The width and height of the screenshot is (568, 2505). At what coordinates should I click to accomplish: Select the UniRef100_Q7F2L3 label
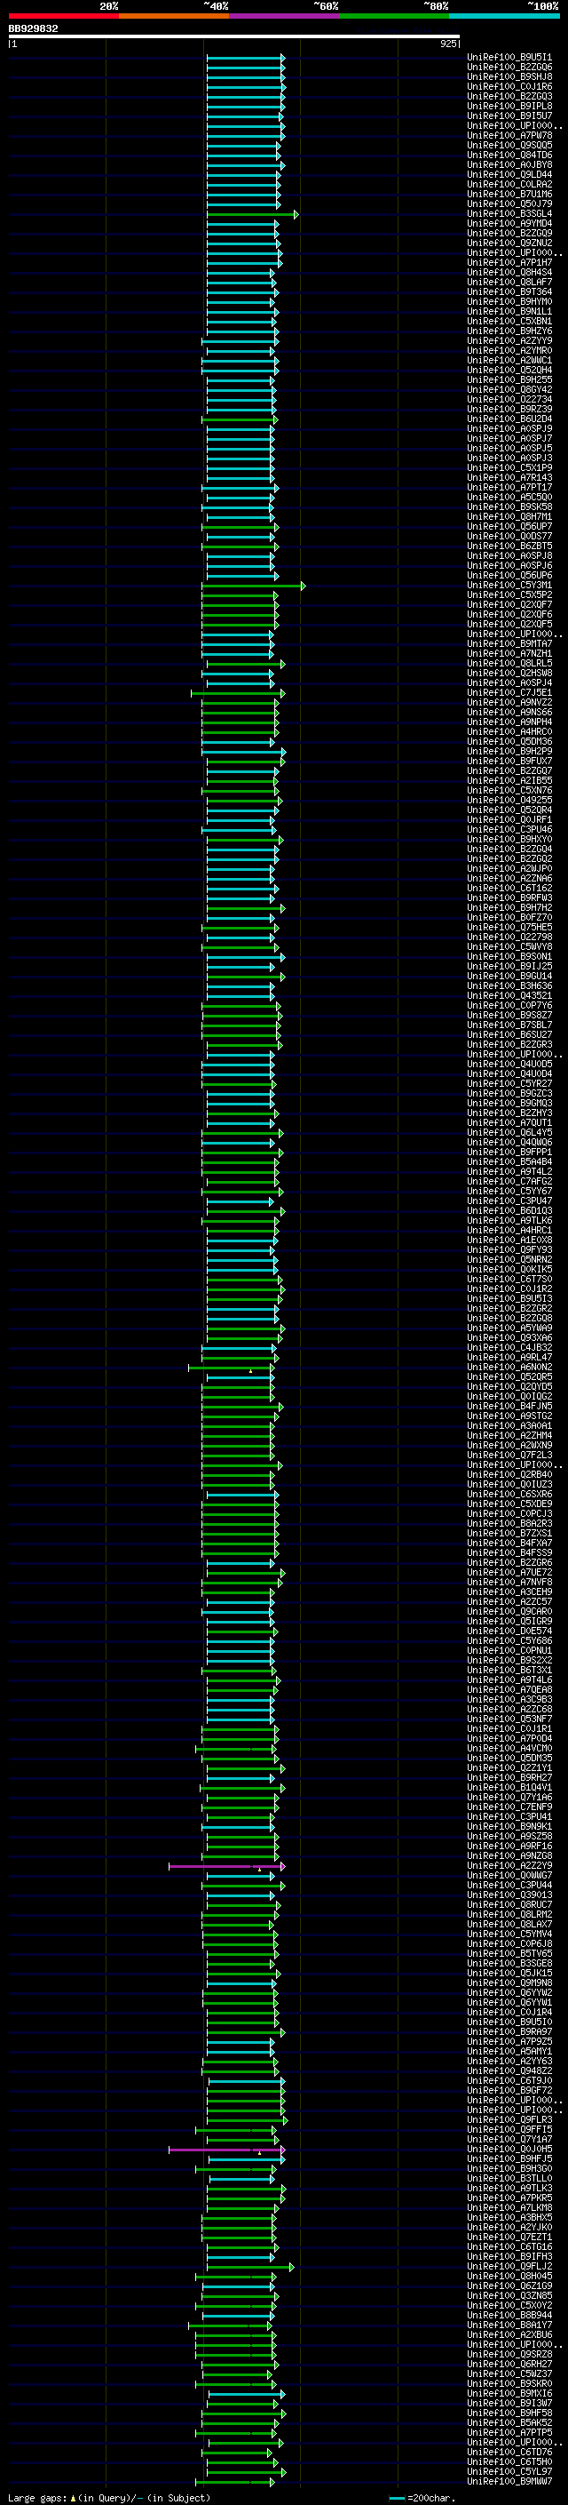click(x=509, y=1456)
